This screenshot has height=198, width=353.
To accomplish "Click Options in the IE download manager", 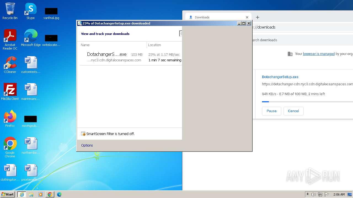I will tap(87, 145).
